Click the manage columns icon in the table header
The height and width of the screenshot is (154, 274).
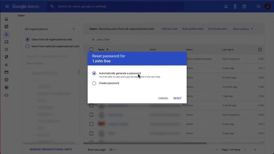click(260, 50)
